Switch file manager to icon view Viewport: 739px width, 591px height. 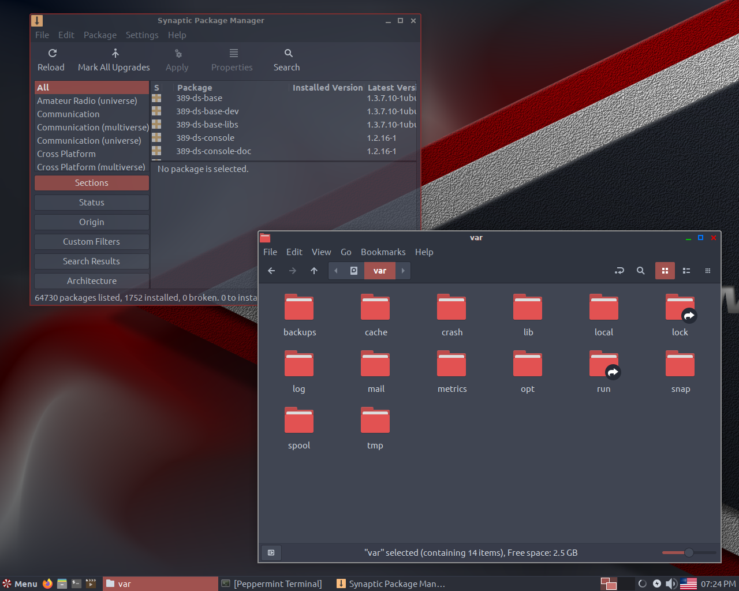pyautogui.click(x=665, y=271)
